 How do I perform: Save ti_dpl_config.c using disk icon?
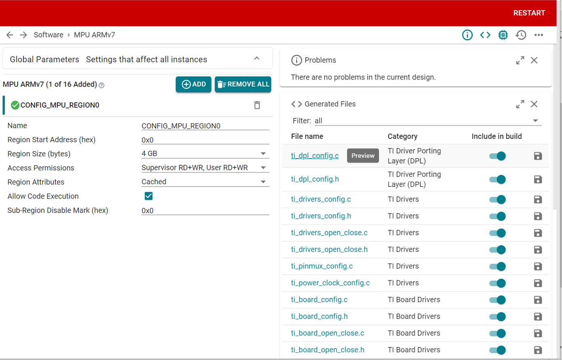(x=537, y=156)
